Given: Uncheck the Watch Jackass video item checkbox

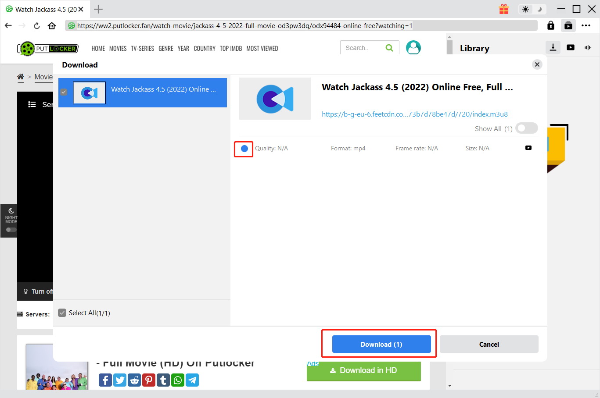Looking at the screenshot, I should pyautogui.click(x=64, y=92).
